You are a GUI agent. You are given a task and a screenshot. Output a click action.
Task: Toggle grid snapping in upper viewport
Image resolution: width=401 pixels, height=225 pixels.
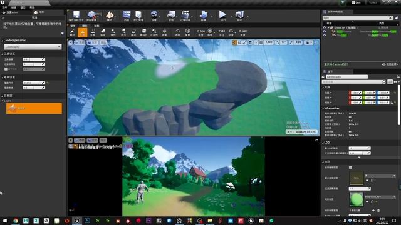point(261,42)
